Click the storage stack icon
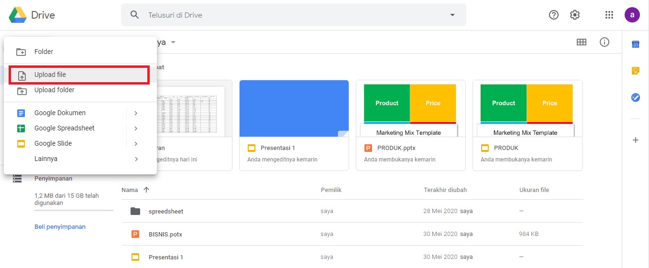649x268 pixels. [x=18, y=179]
